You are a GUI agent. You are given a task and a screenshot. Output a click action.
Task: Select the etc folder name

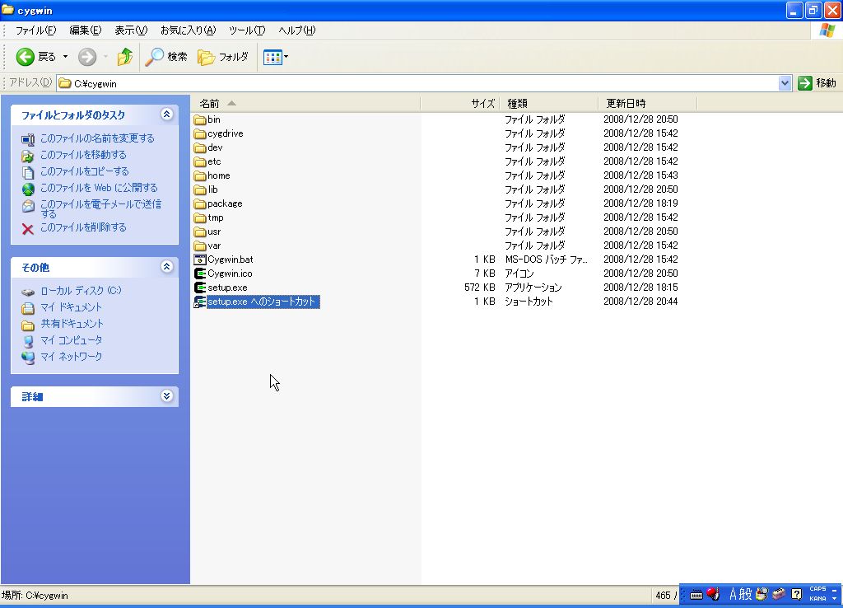point(214,161)
